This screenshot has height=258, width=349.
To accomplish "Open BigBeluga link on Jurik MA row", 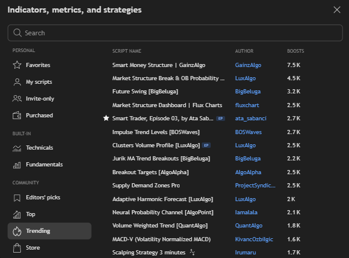I will click(x=248, y=159).
